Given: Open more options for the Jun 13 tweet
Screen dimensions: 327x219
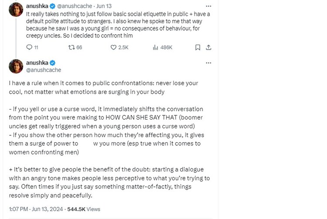Looking at the screenshot, I should (208, 7).
